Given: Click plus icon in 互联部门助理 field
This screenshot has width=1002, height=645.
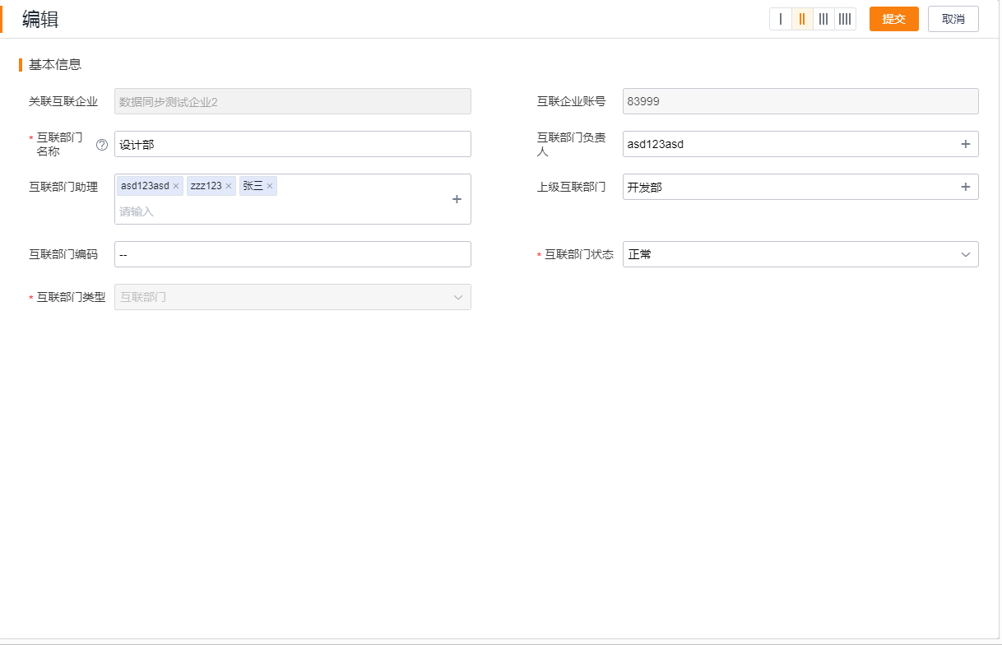Looking at the screenshot, I should 457,199.
